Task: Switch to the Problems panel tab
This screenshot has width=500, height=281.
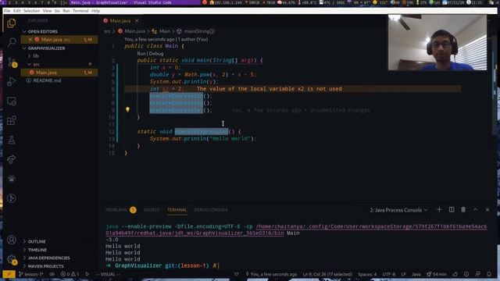Action: click(121, 210)
